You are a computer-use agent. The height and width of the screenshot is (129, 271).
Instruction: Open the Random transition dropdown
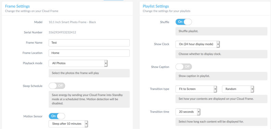point(238,89)
